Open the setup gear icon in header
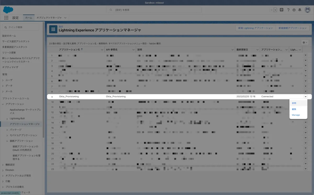The width and height of the screenshot is (314, 195). click(294, 10)
